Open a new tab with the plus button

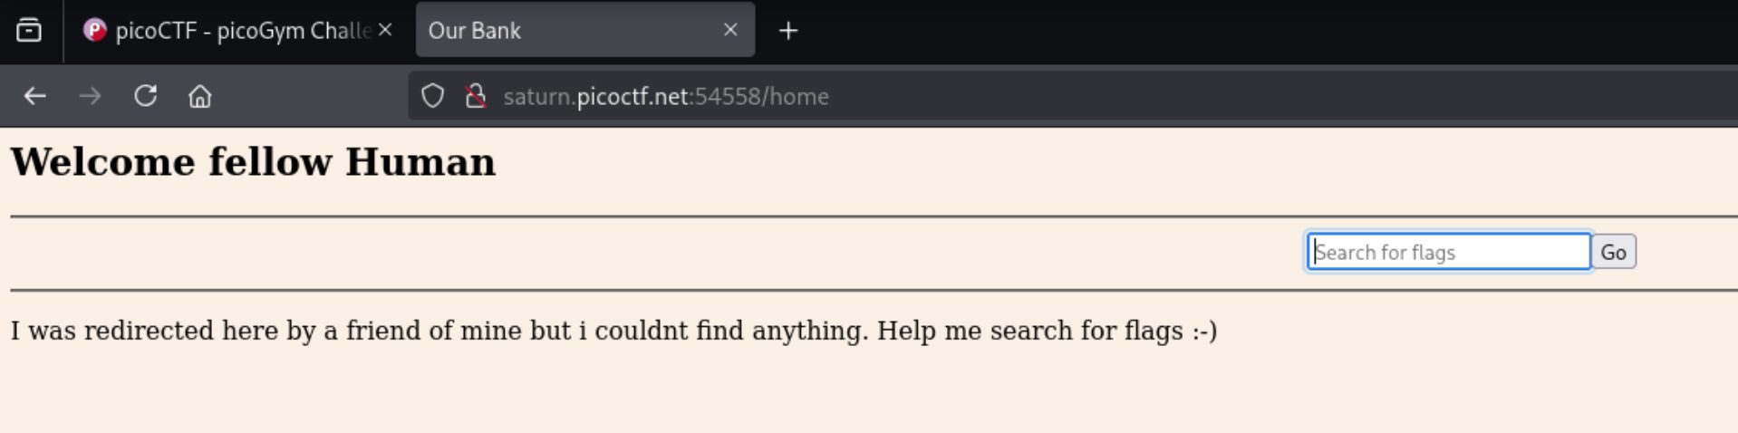788,31
